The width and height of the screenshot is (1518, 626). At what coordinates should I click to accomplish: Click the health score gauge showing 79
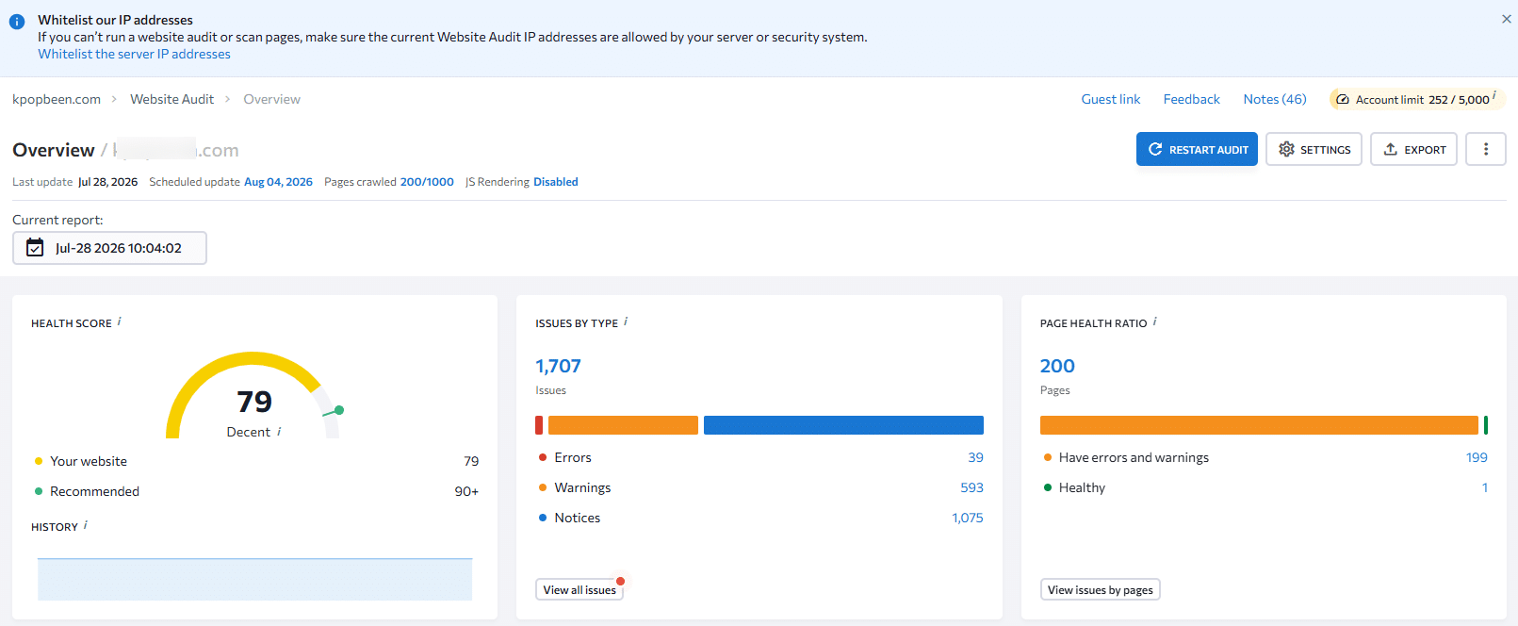(x=253, y=396)
